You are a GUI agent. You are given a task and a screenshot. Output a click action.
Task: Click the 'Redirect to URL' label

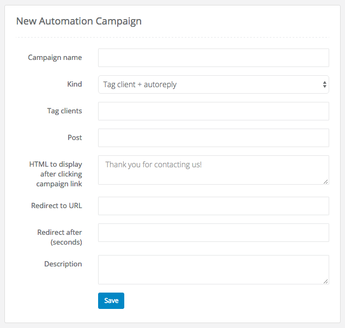click(57, 205)
